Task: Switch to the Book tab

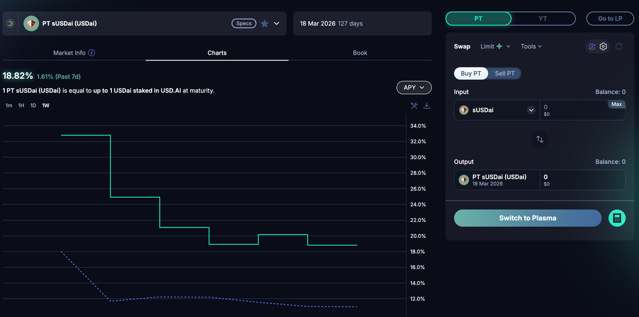Action: click(x=360, y=53)
